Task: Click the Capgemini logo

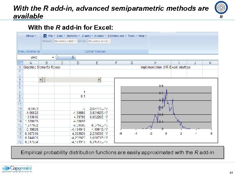Action: point(17,169)
